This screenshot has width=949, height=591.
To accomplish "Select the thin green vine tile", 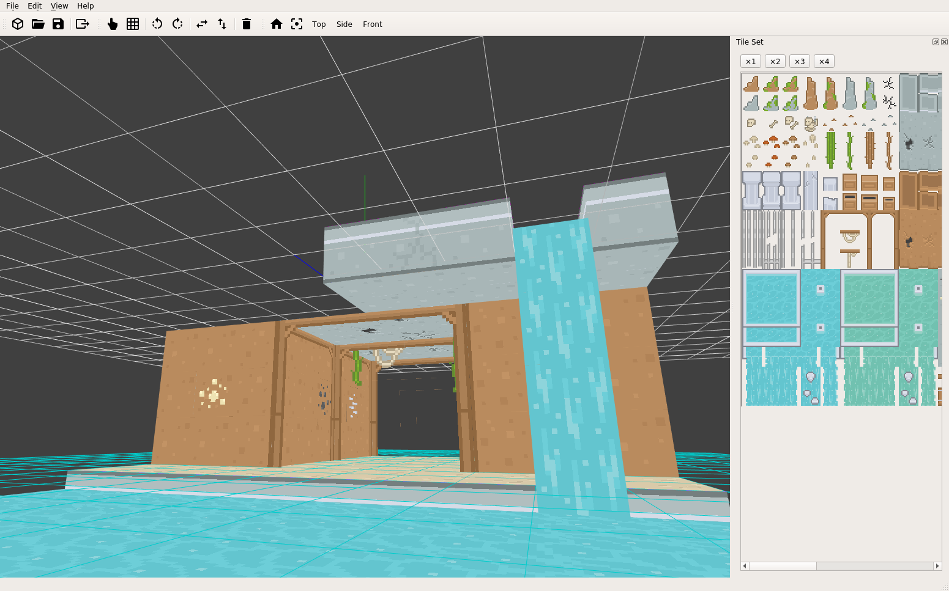I will point(850,150).
